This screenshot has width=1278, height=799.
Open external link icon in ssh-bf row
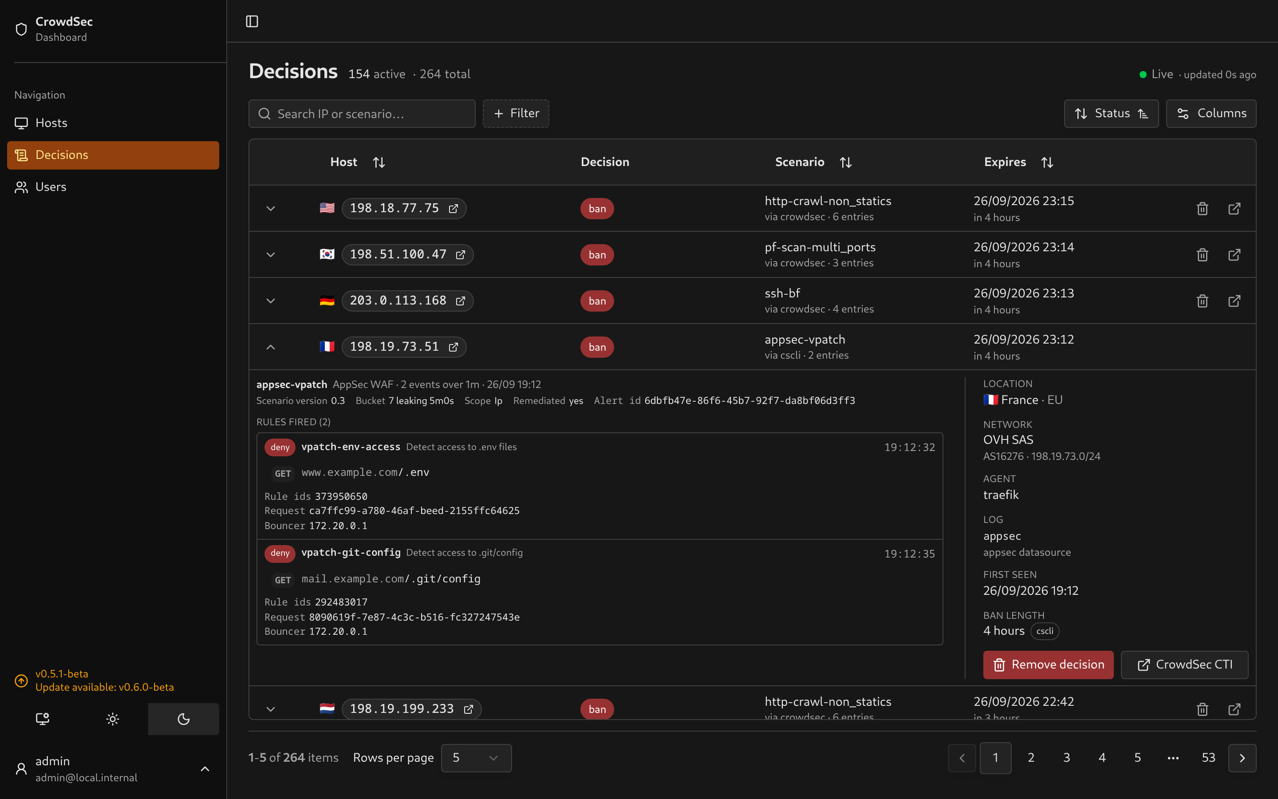pyautogui.click(x=1234, y=301)
